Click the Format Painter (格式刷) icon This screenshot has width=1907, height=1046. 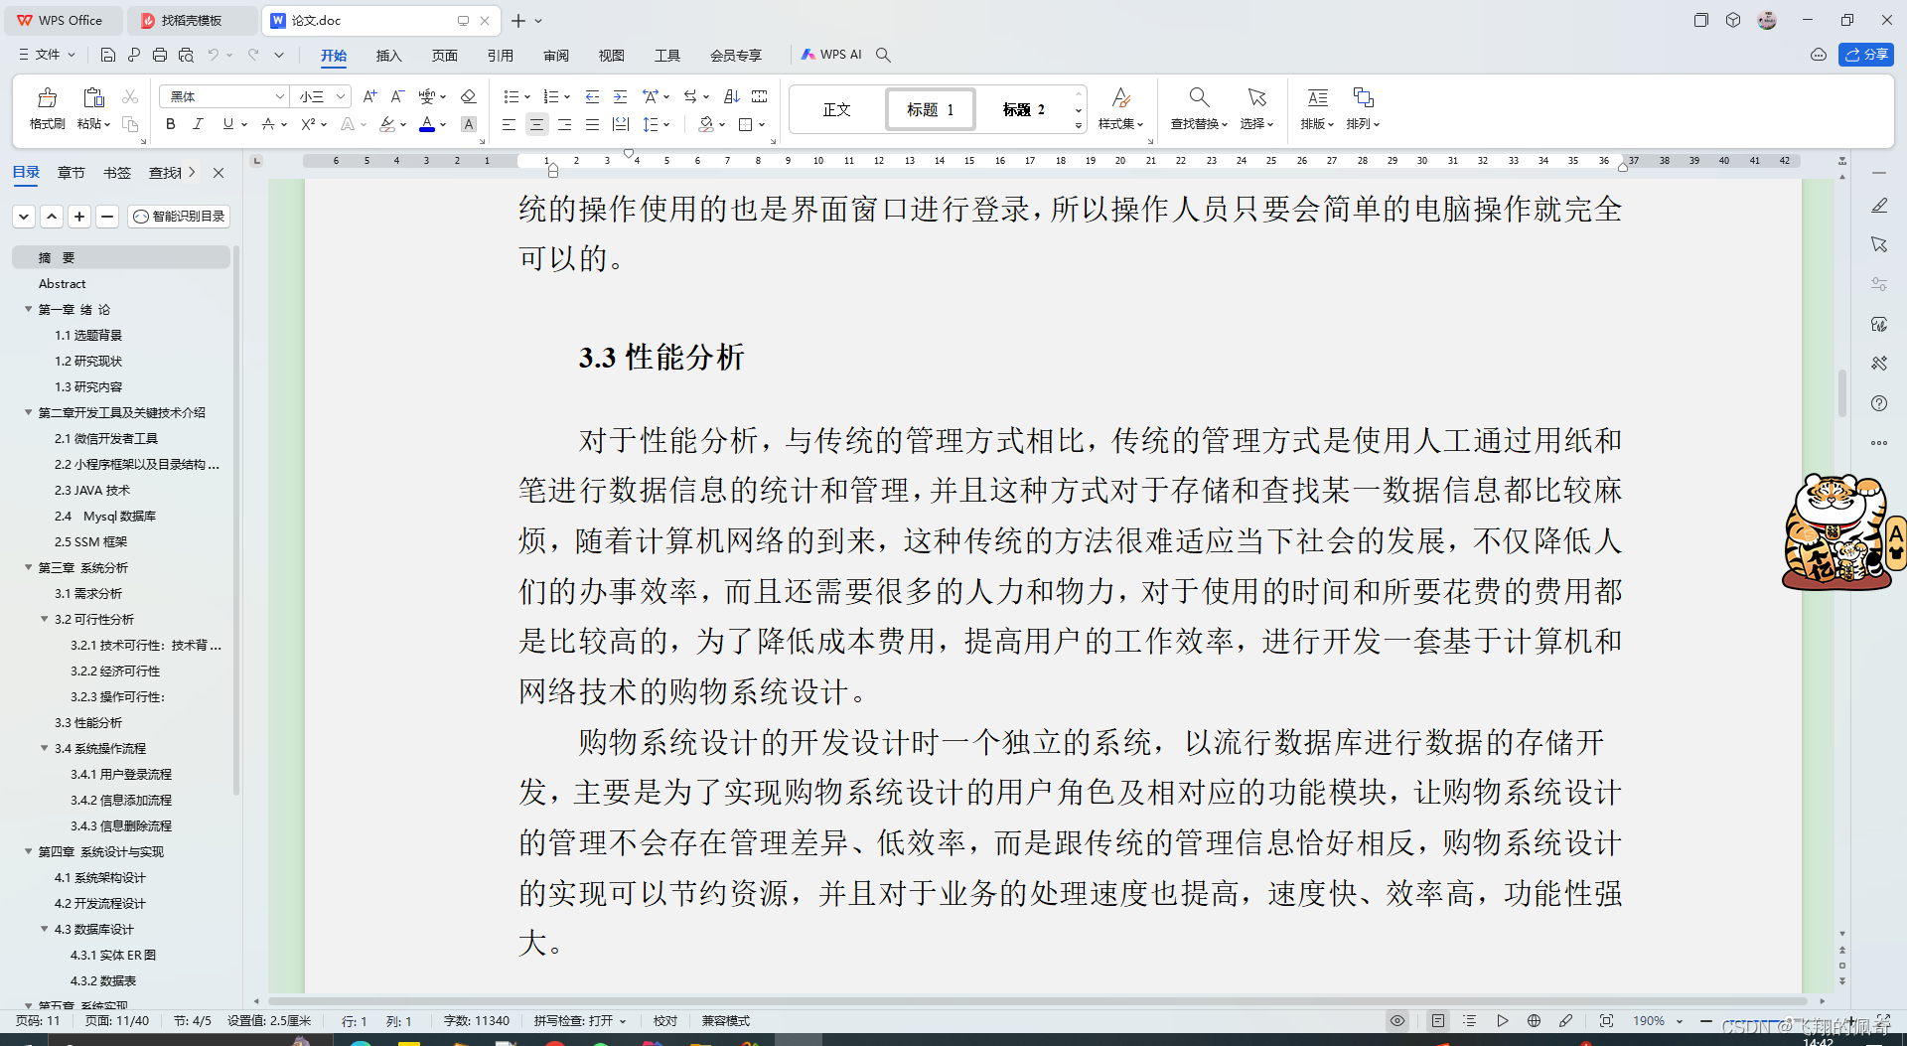[x=47, y=97]
